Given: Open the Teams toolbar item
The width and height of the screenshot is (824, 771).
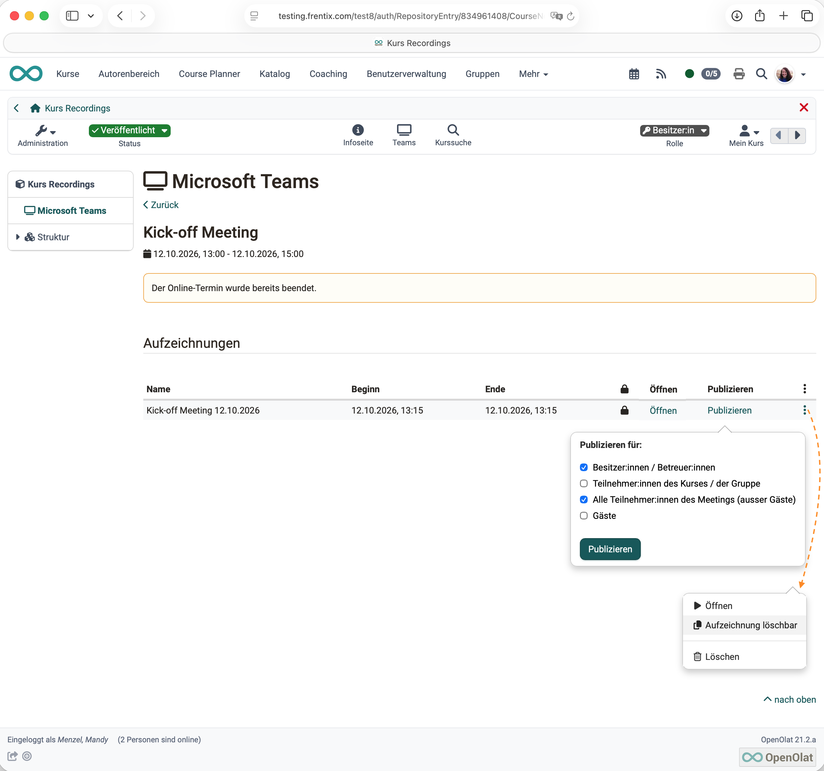Looking at the screenshot, I should (404, 136).
